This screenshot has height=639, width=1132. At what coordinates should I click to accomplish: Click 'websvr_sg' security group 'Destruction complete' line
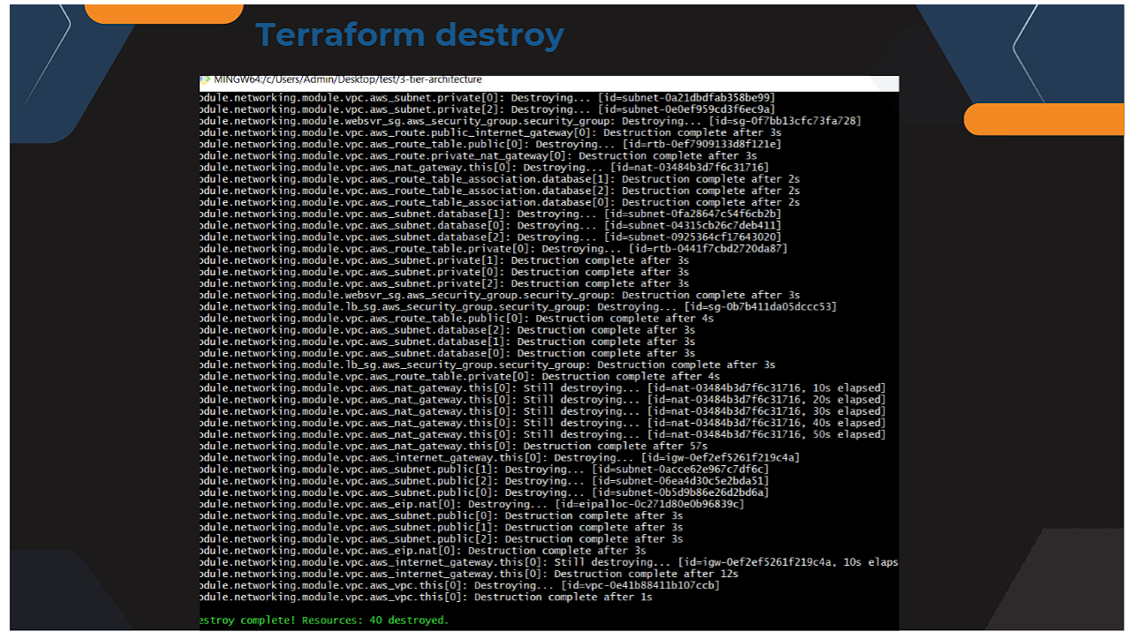pyautogui.click(x=501, y=295)
